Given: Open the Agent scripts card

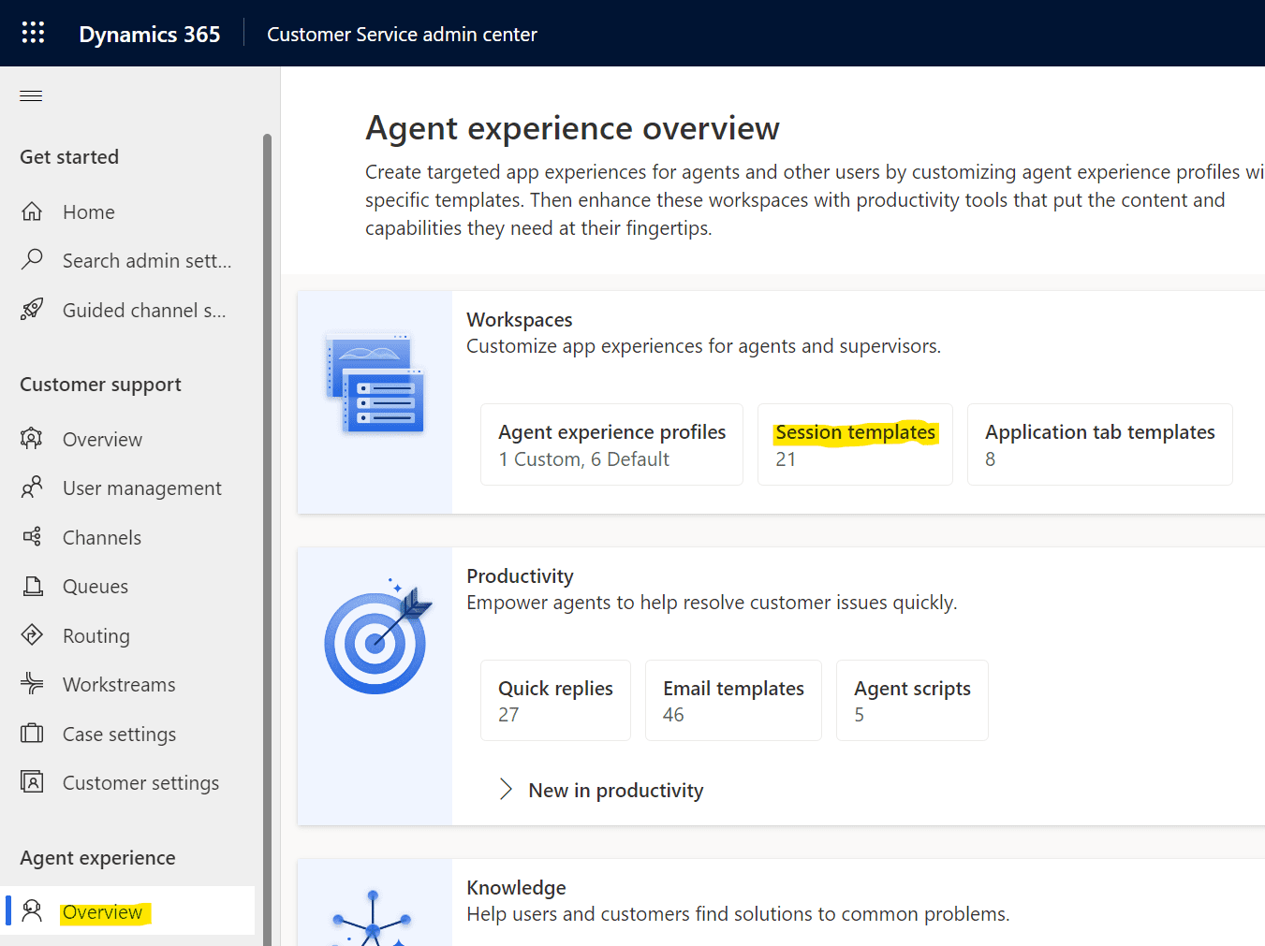Looking at the screenshot, I should tap(912, 700).
